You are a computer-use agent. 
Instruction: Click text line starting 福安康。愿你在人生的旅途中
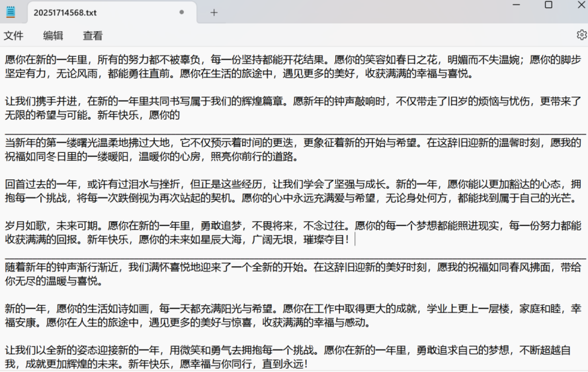[188, 322]
